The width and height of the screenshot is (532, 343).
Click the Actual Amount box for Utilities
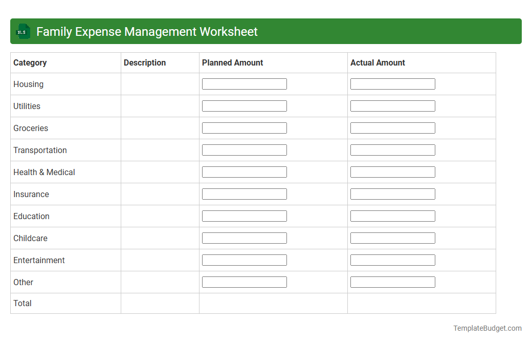coord(392,105)
